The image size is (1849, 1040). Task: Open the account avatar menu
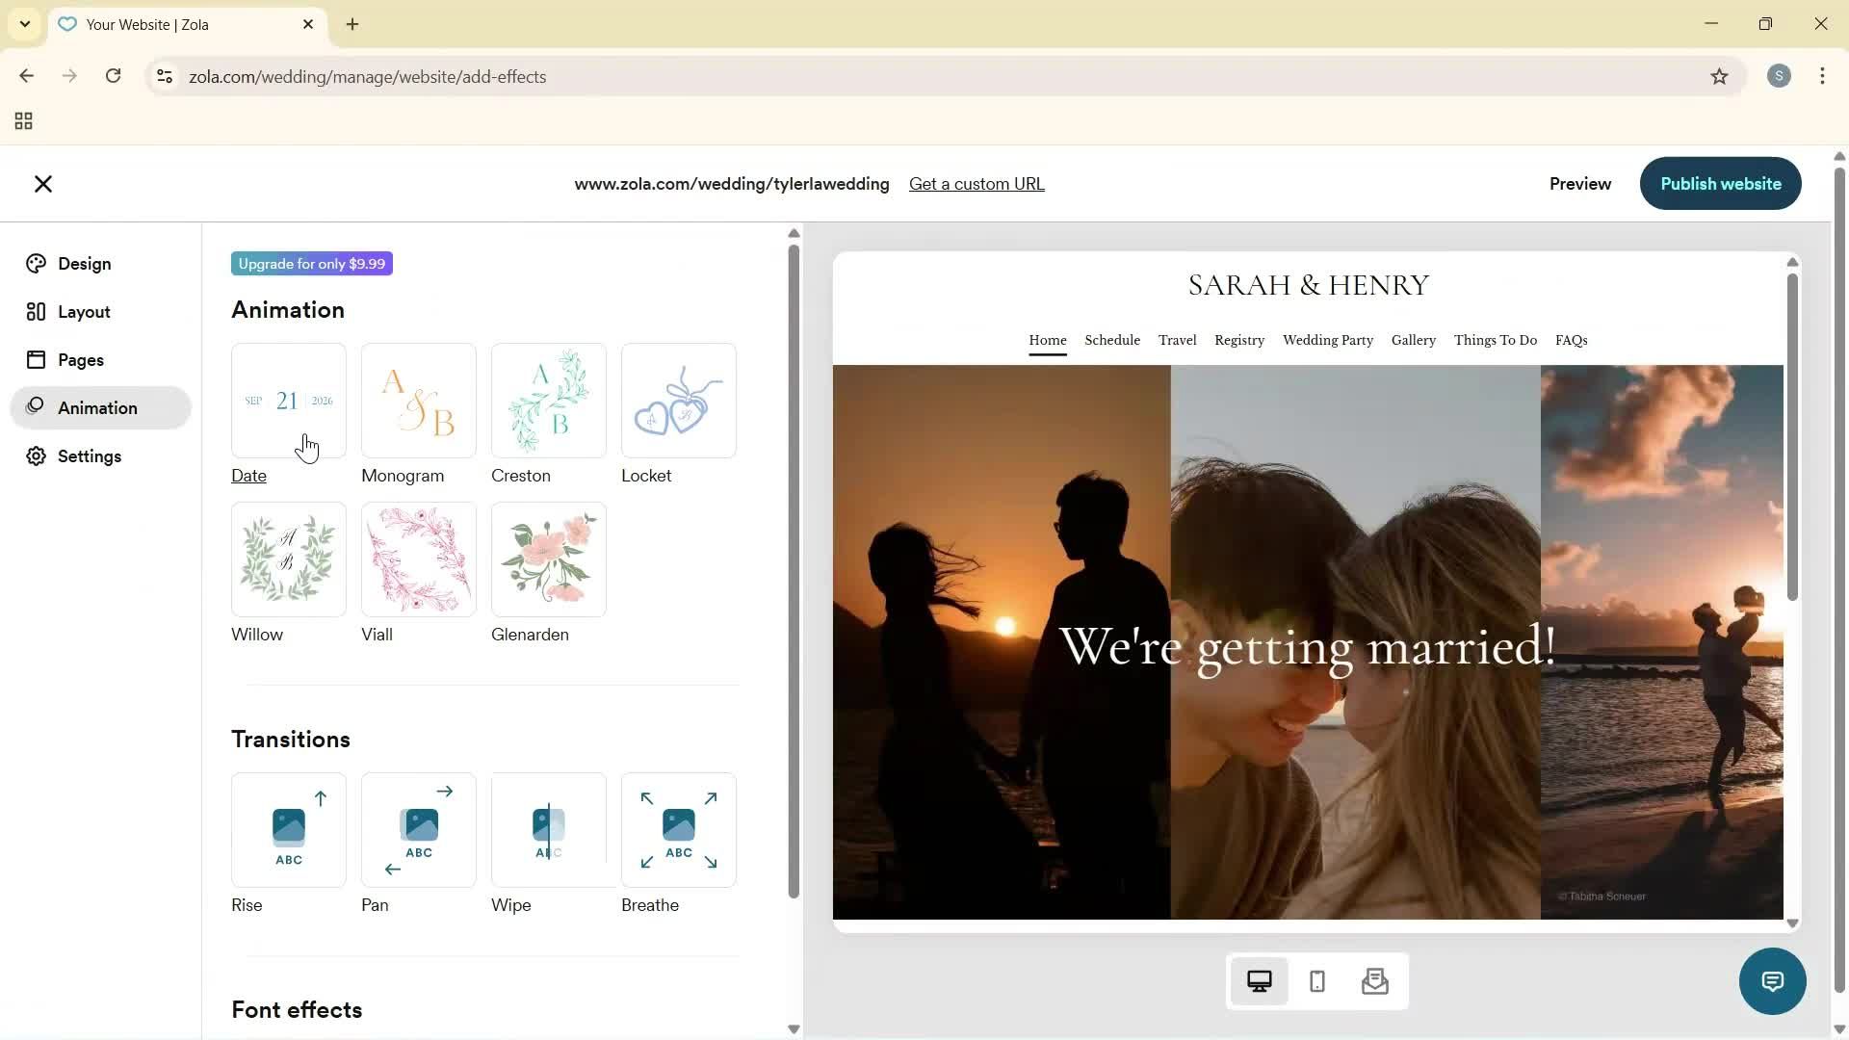point(1779,76)
